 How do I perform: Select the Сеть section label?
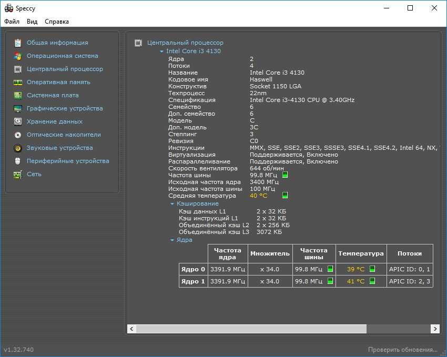click(34, 174)
